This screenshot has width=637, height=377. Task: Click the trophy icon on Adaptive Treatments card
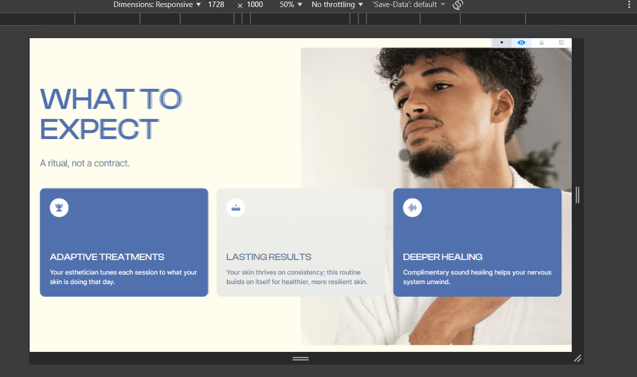coord(59,207)
